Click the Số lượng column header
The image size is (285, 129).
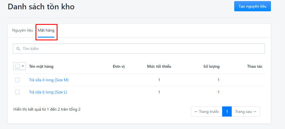pyautogui.click(x=211, y=66)
